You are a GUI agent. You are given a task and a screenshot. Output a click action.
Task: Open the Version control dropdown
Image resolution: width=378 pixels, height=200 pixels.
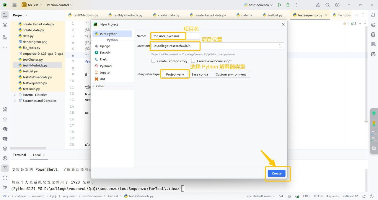[59, 5]
